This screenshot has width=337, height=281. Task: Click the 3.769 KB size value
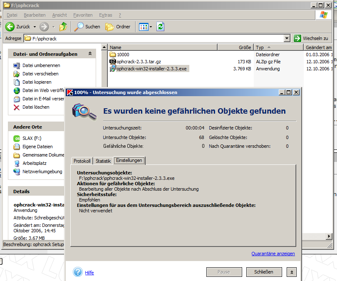pyautogui.click(x=242, y=69)
